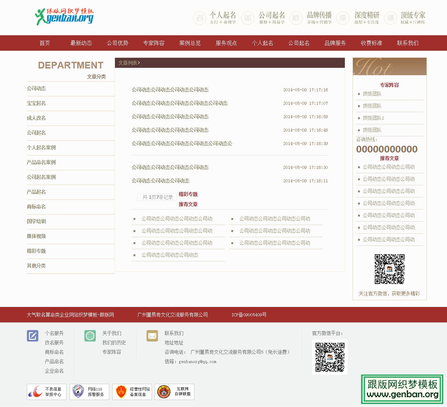Click the ICP备09005409号 link
The width and height of the screenshot is (447, 407).
249,315
